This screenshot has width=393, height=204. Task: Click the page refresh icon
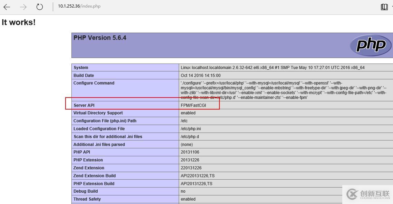pyautogui.click(x=39, y=7)
